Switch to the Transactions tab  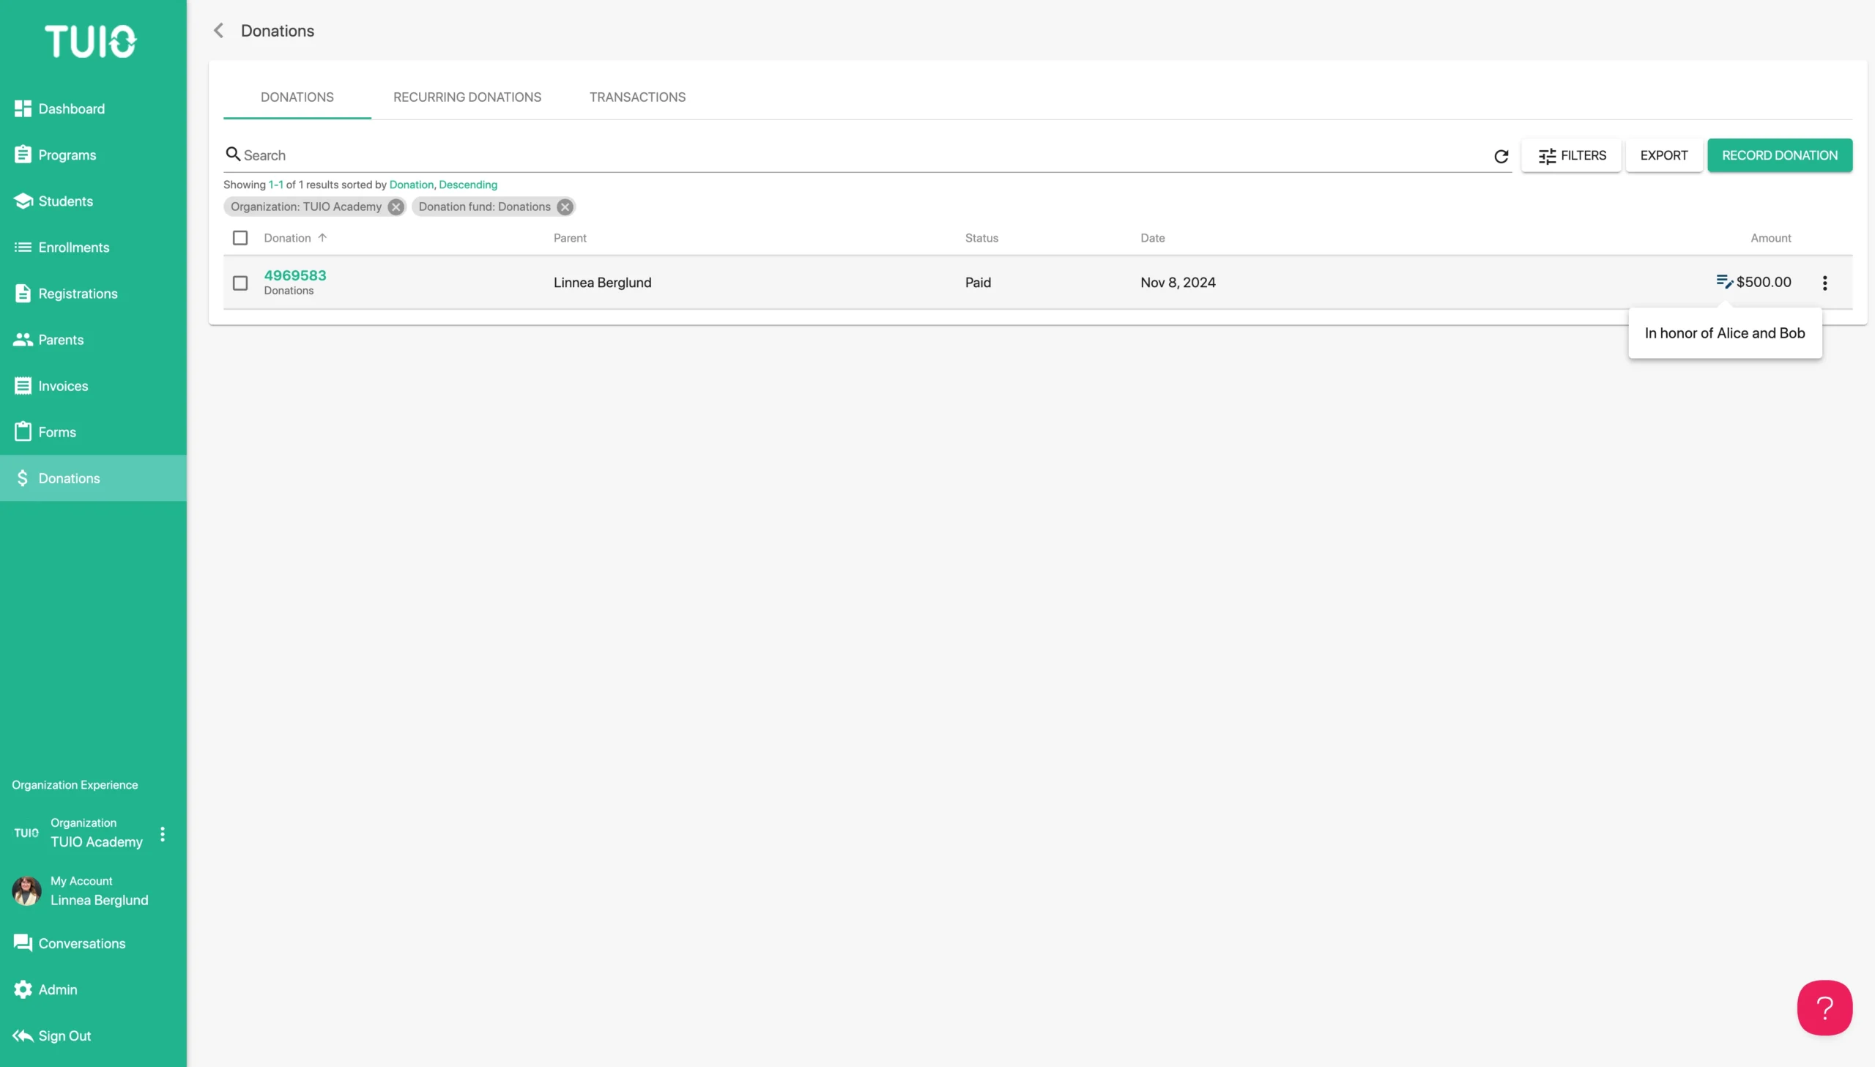coord(636,97)
